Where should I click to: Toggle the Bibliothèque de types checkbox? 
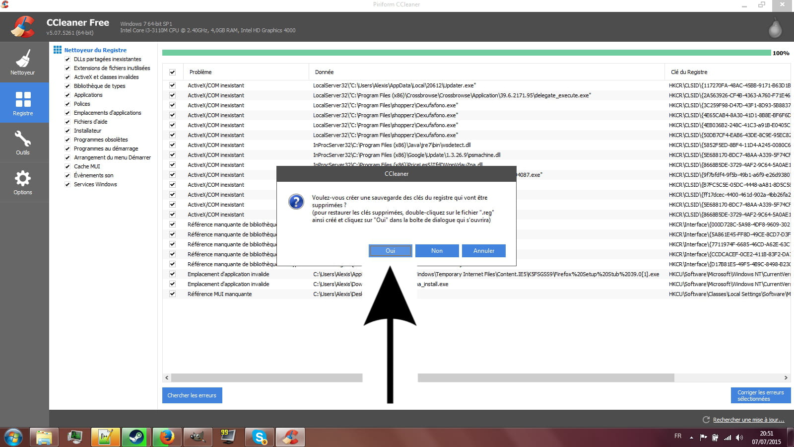coord(67,86)
